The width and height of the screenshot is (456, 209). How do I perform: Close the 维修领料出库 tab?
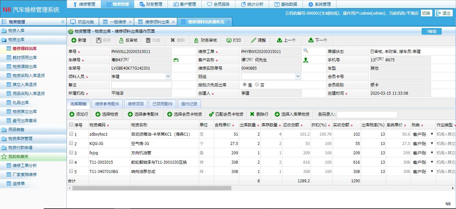point(173,22)
